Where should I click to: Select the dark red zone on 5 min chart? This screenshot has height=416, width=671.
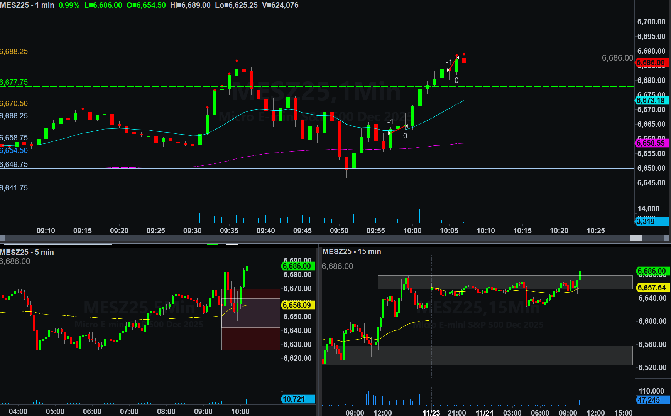point(251,339)
